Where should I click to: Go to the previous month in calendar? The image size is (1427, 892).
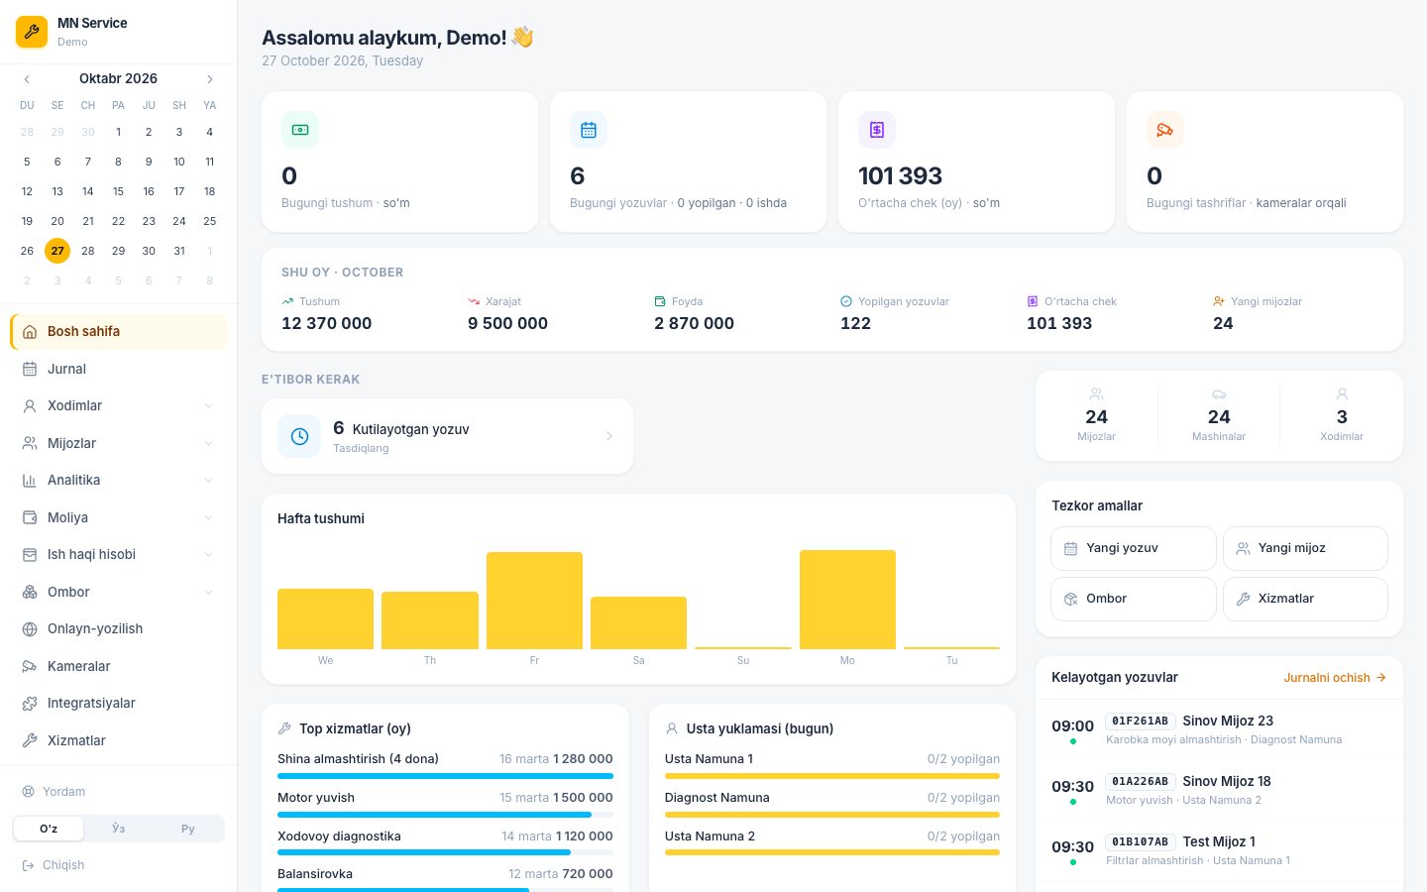point(27,79)
